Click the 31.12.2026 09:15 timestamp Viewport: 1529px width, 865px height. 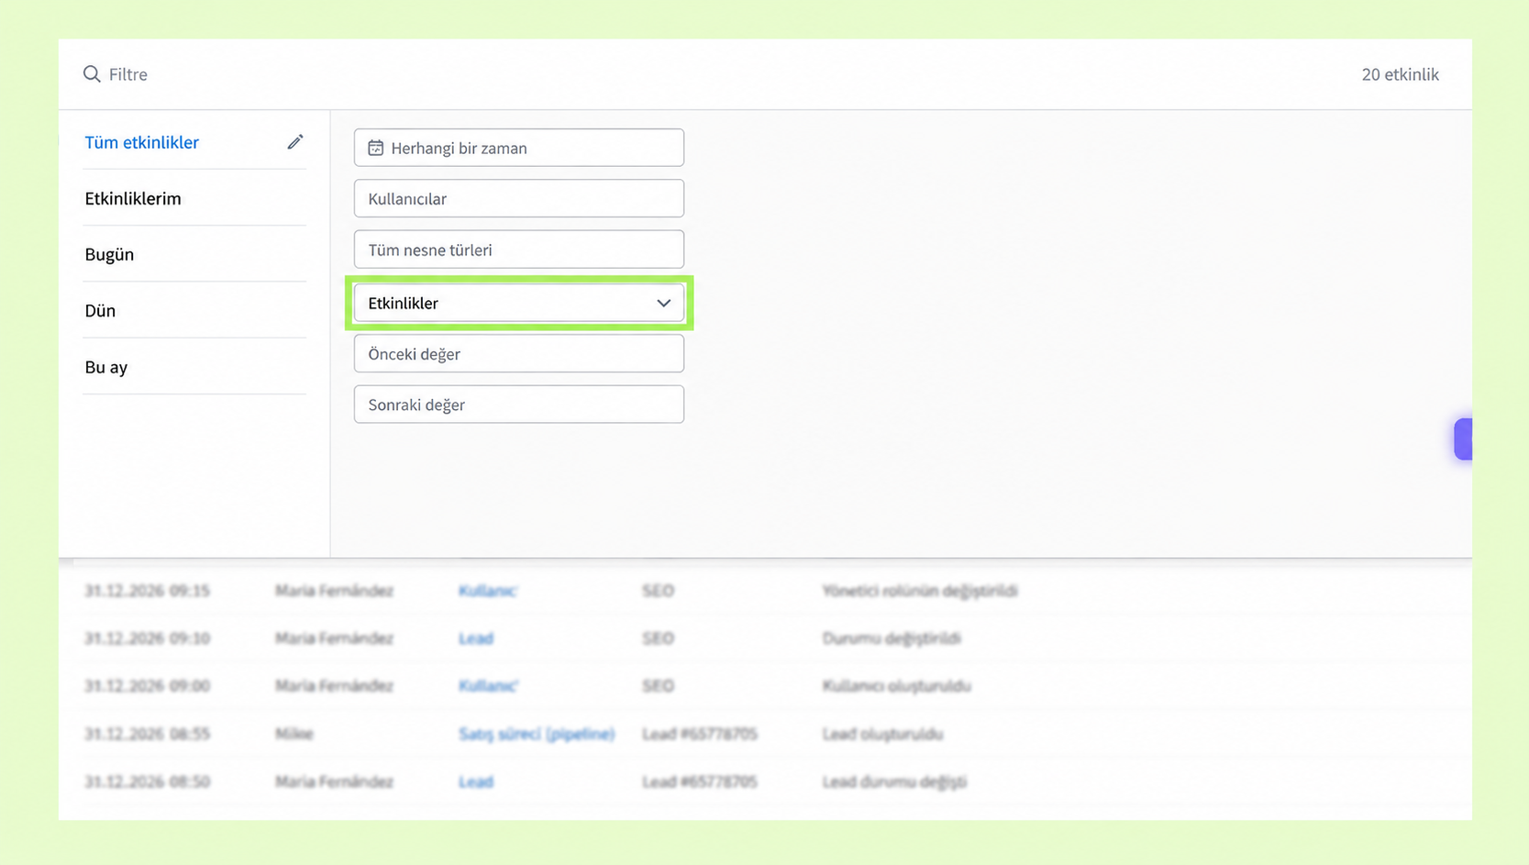pos(147,591)
